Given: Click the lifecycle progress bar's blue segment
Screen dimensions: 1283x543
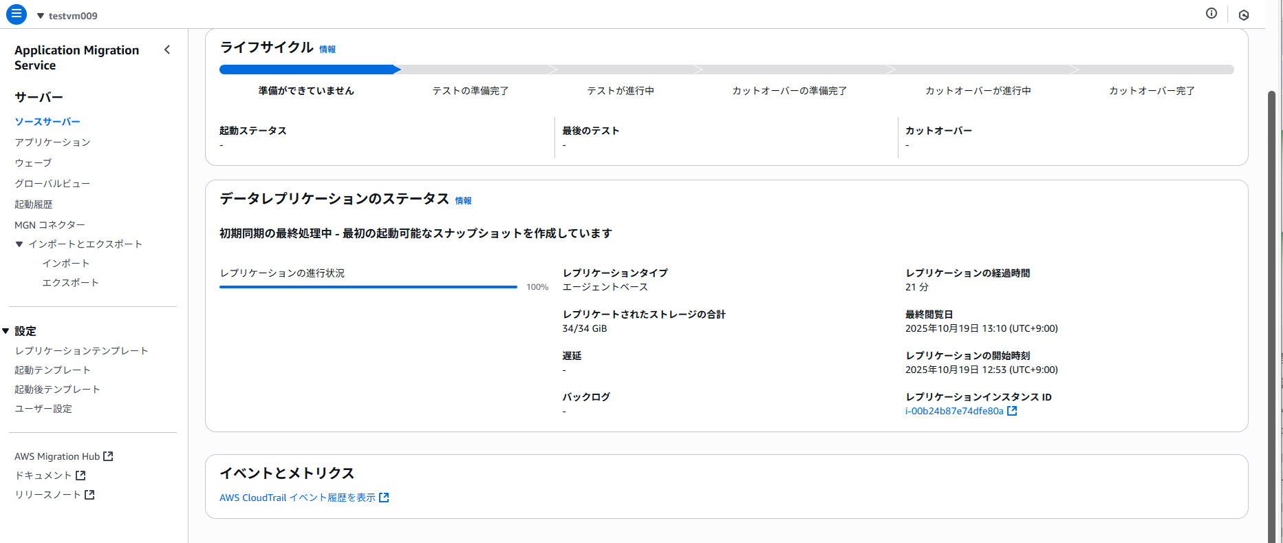Looking at the screenshot, I should point(309,70).
